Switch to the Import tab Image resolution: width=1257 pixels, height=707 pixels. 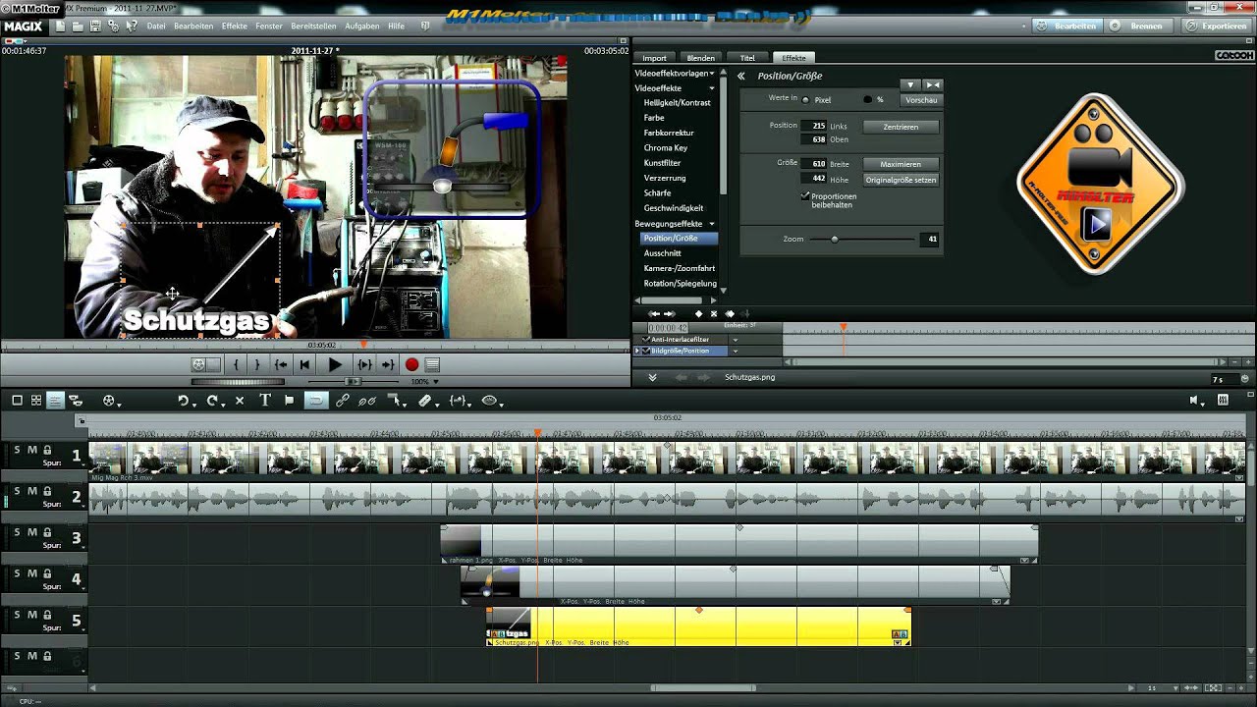(654, 58)
